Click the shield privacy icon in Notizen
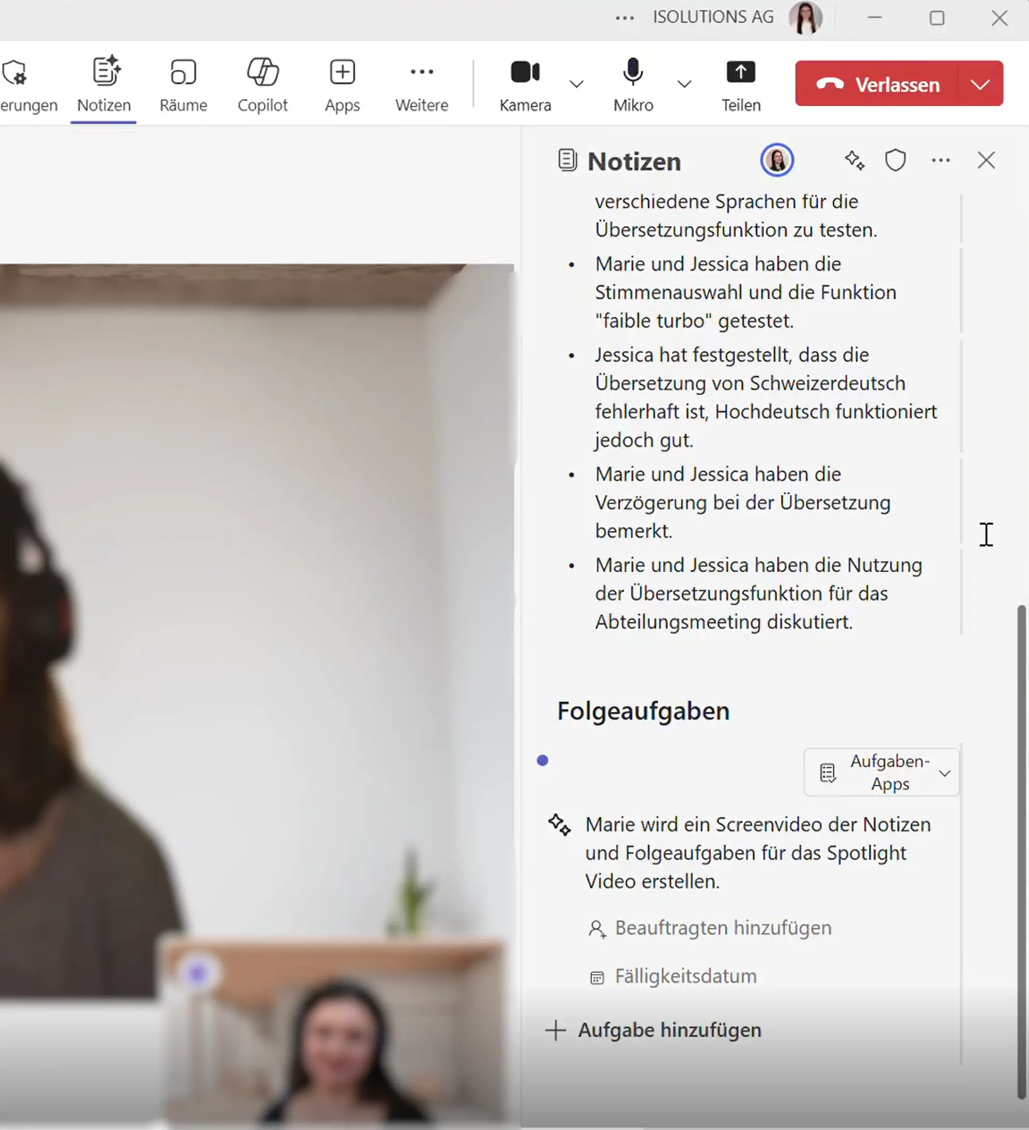 point(895,161)
